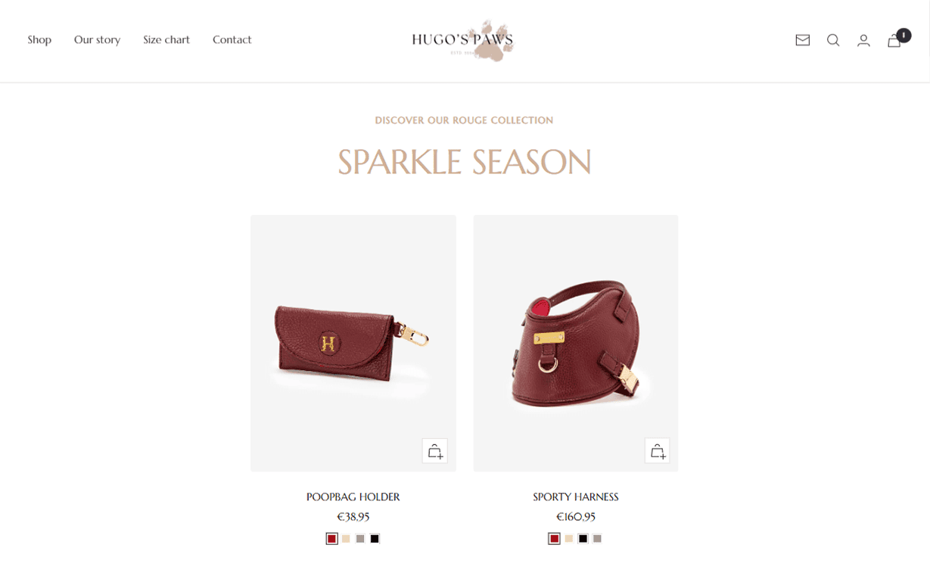The height and width of the screenshot is (576, 930).
Task: Open the shopping cart bag icon
Action: coord(894,41)
